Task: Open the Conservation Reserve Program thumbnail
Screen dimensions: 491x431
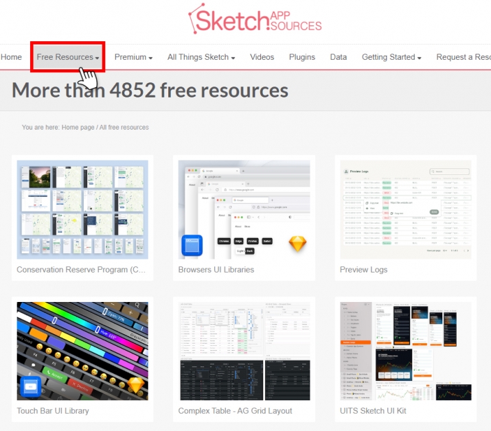Action: click(x=82, y=209)
